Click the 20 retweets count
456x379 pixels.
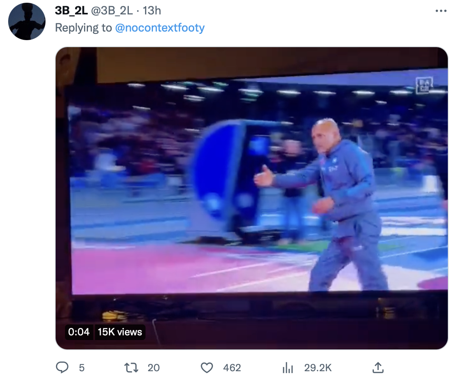tap(154, 368)
